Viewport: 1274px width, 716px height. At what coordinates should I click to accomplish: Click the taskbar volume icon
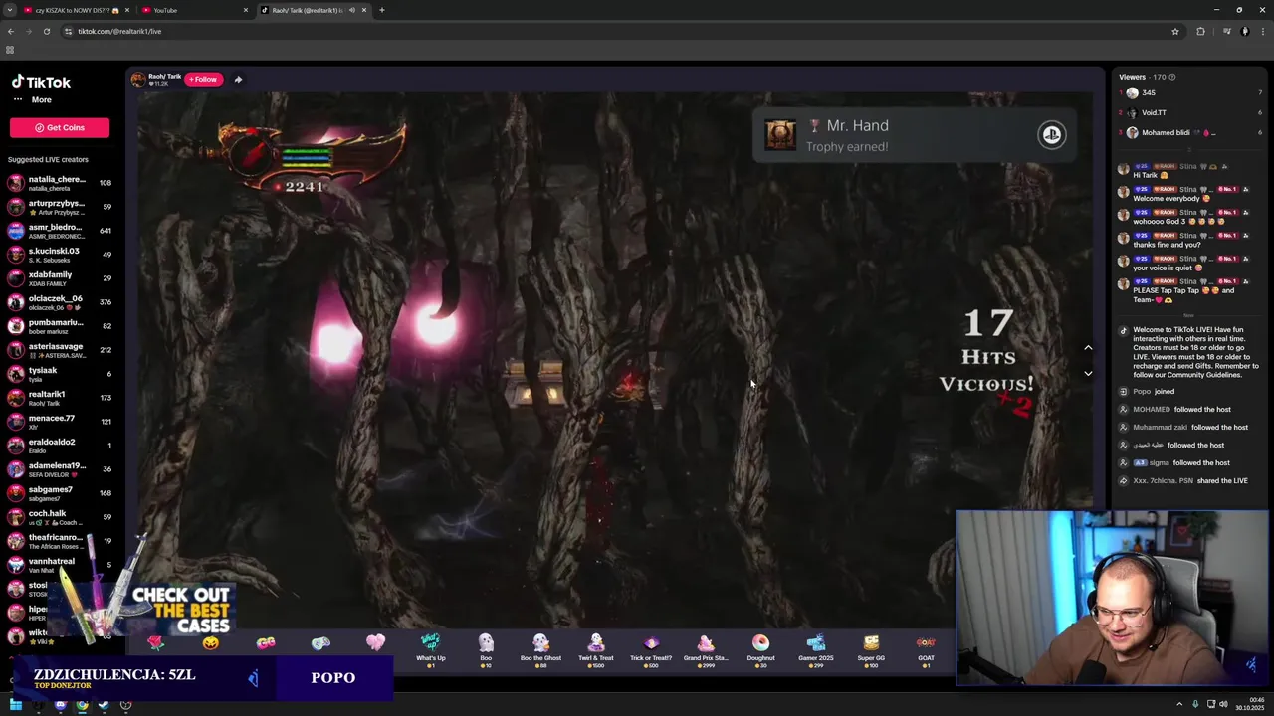[1223, 705]
